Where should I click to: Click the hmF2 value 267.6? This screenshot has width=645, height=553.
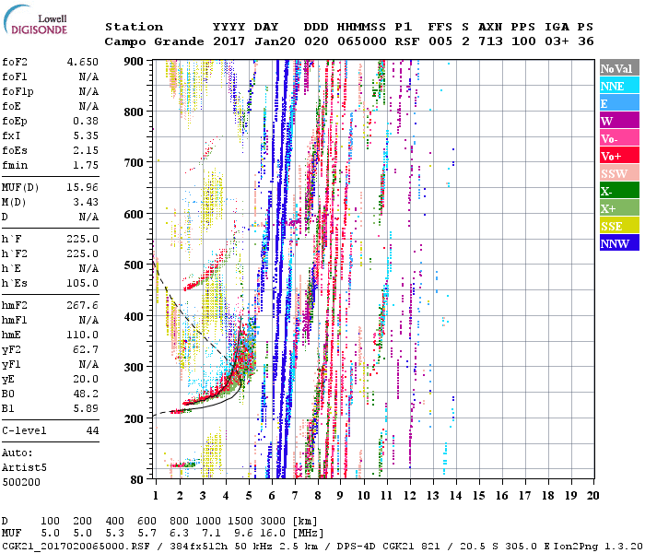(x=83, y=306)
